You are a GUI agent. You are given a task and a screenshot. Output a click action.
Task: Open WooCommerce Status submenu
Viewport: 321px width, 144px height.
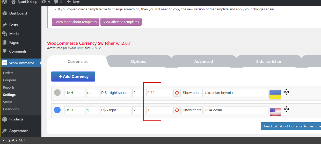[8, 102]
